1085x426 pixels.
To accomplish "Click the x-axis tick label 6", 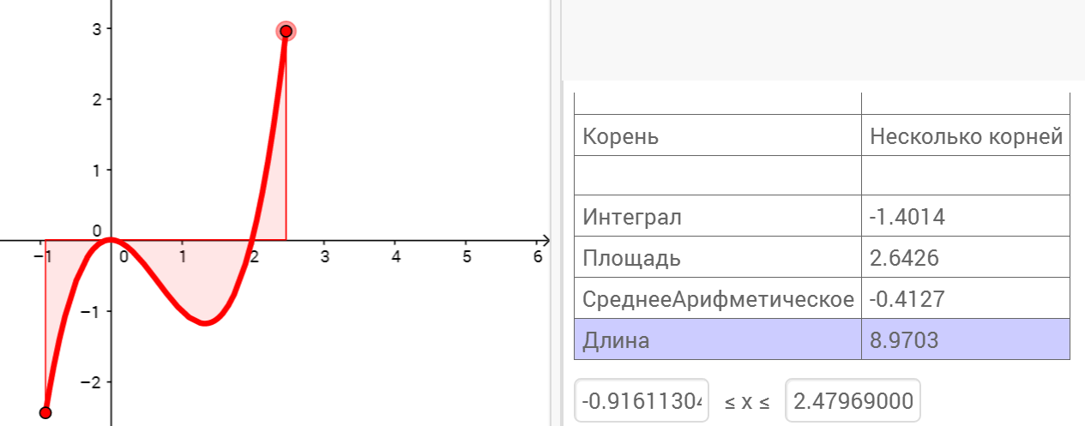I will click(x=537, y=257).
